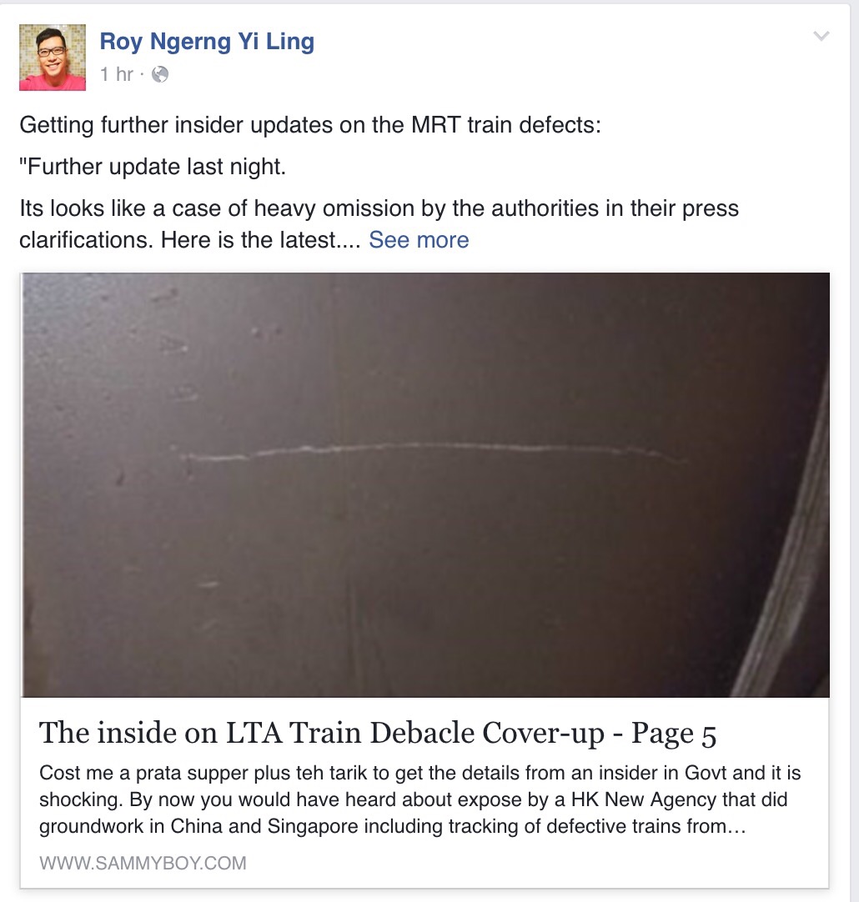Screen dimensions: 859x902
Task: Click the "HK New Agency" description line
Action: click(x=413, y=799)
